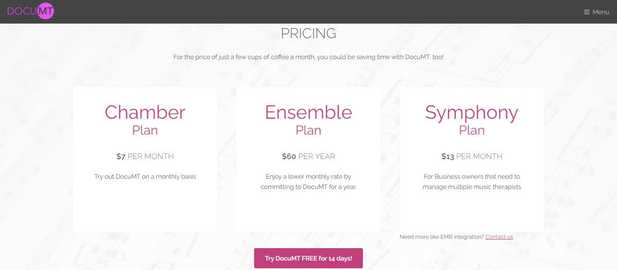Select the Chamber plan heading
This screenshot has width=617, height=270.
[x=145, y=112]
